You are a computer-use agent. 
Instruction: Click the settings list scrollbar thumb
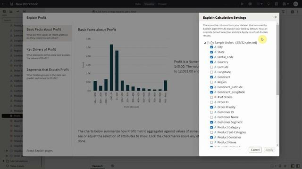277,60
